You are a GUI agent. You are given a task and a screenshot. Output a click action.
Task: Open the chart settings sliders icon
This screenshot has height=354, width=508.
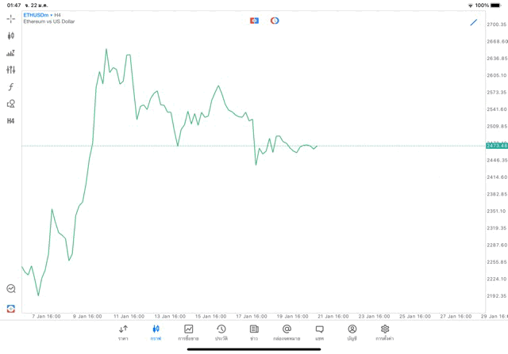point(10,70)
